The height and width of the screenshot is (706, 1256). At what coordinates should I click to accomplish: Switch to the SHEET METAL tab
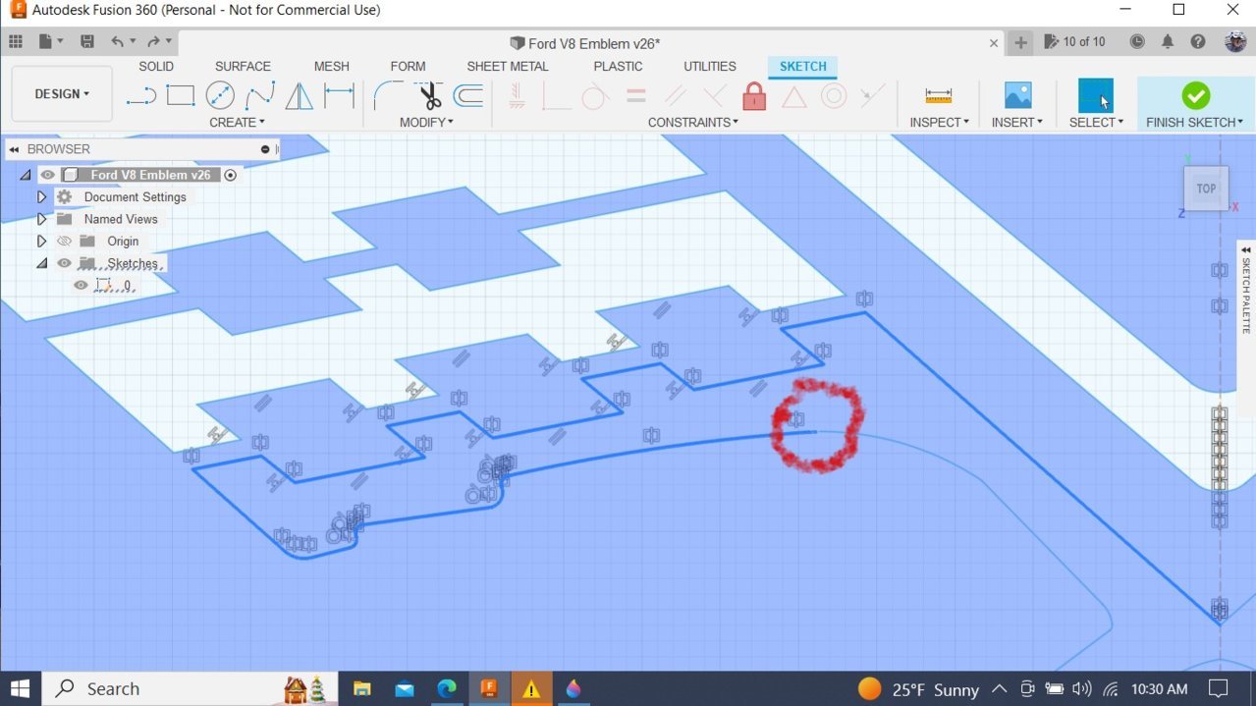[507, 67]
